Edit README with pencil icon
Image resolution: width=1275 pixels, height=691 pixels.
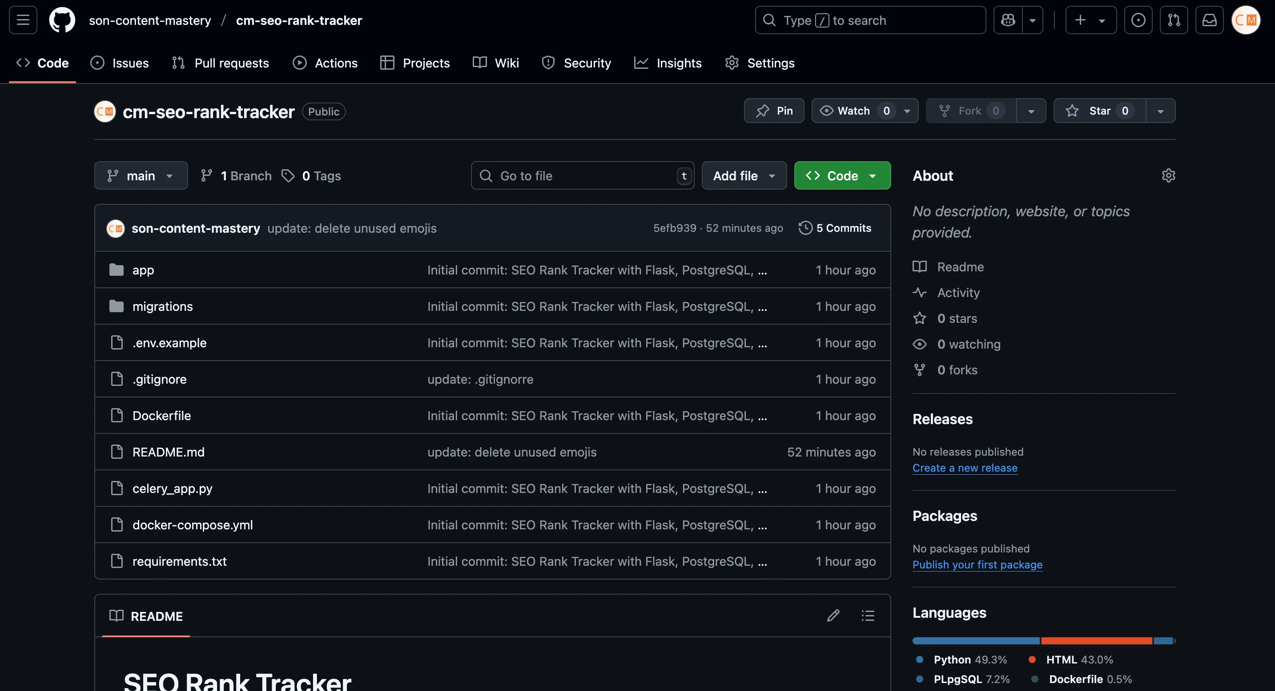tap(833, 616)
